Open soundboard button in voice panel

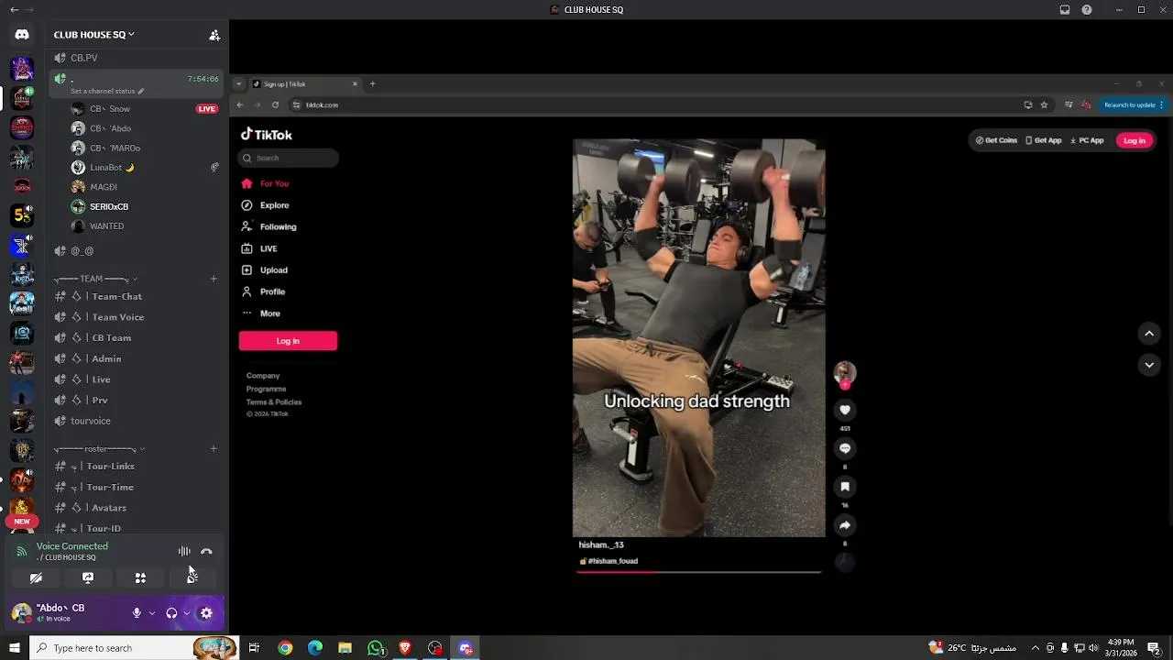[192, 577]
